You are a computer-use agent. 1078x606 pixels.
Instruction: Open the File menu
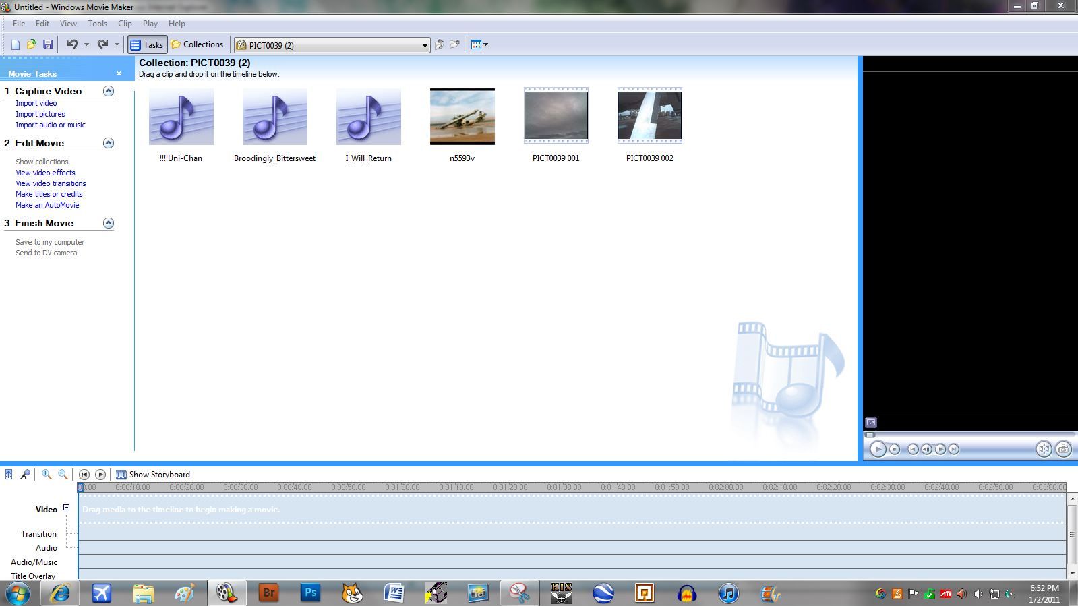click(19, 24)
